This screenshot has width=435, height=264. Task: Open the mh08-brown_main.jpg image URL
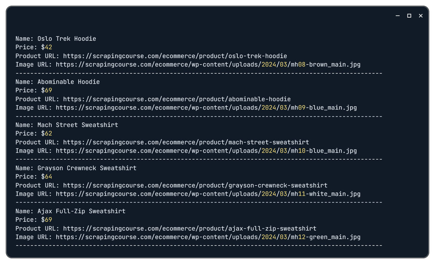[x=208, y=65]
